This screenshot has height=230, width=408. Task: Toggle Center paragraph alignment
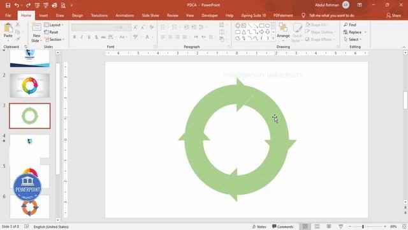point(170,37)
